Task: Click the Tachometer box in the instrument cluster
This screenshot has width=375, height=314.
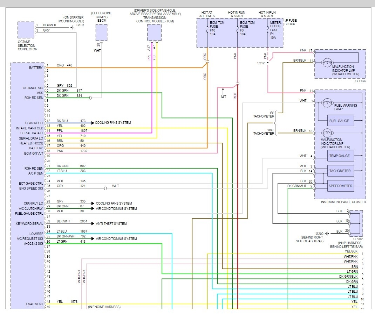Action: click(340, 171)
